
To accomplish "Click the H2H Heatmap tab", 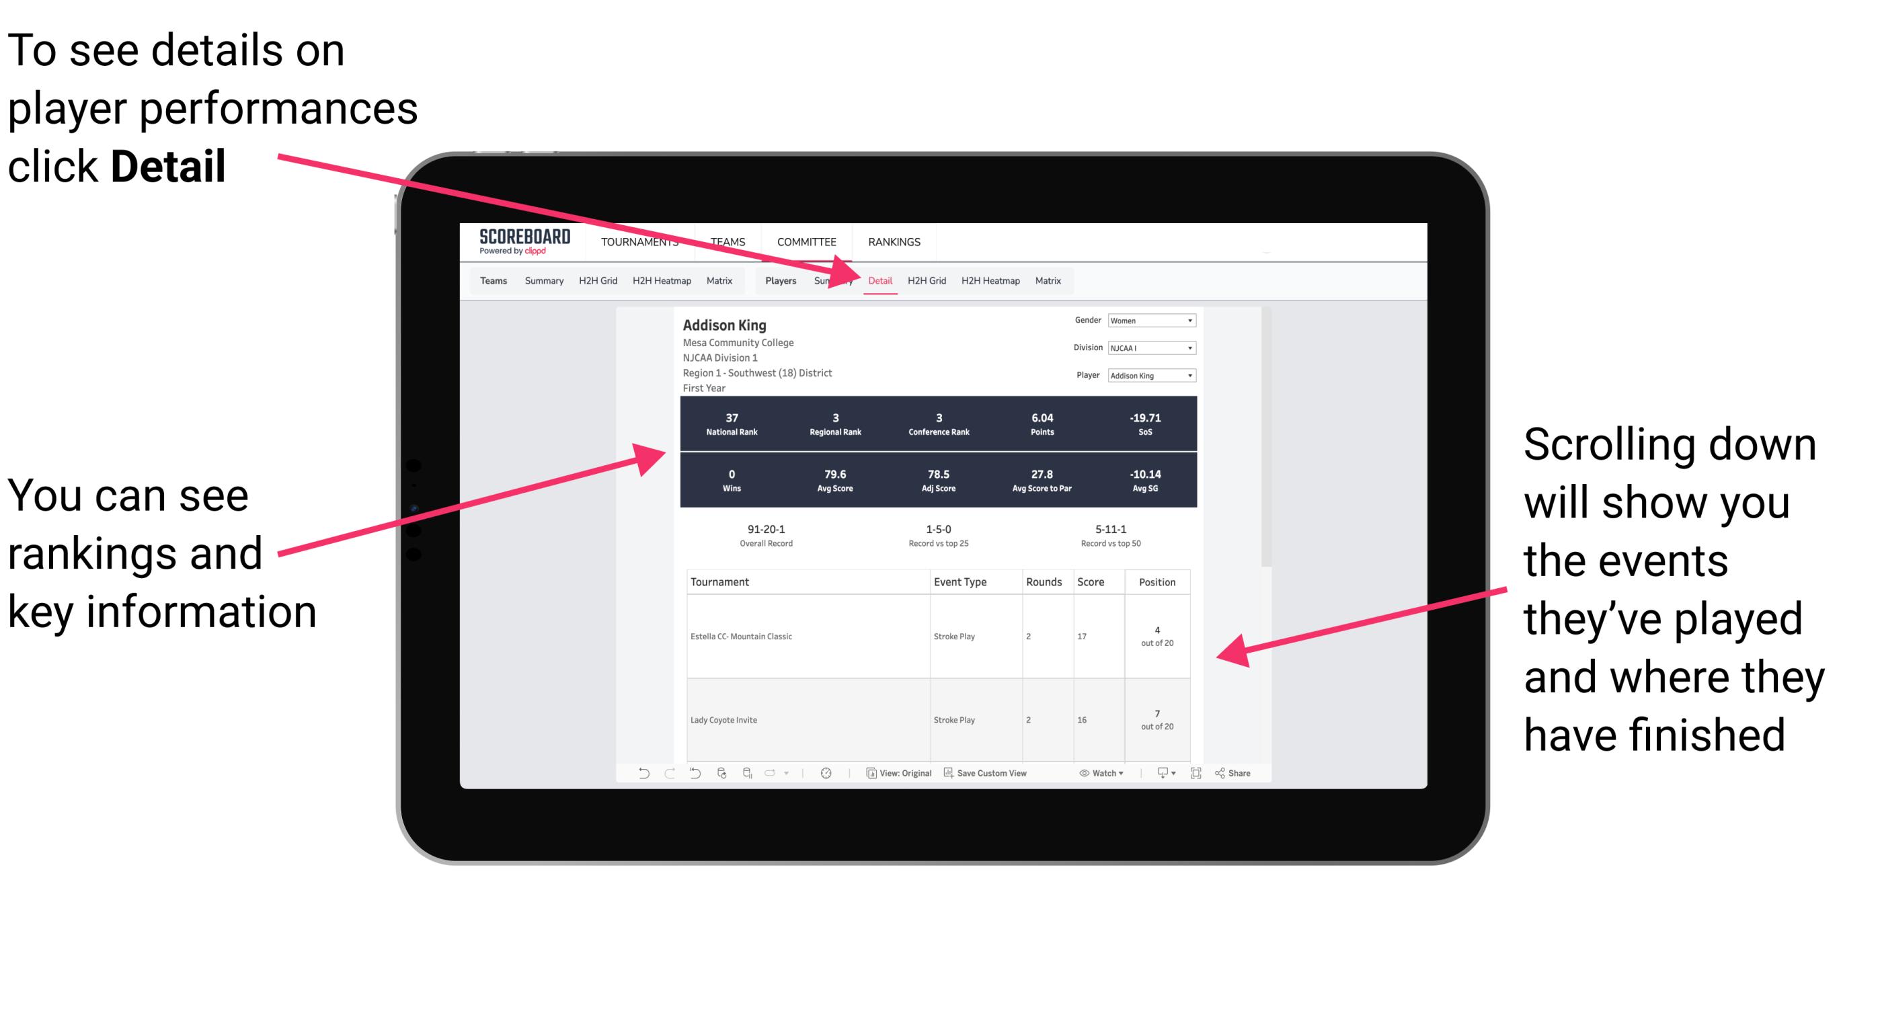I will [x=990, y=280].
